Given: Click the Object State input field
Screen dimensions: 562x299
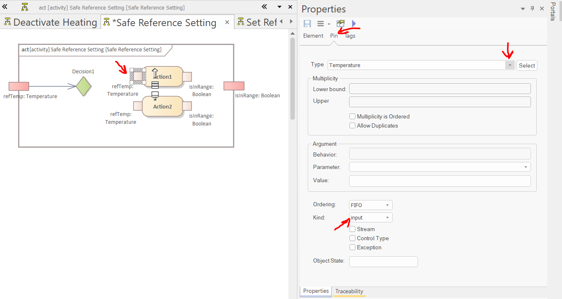Looking at the screenshot, I should 383,262.
